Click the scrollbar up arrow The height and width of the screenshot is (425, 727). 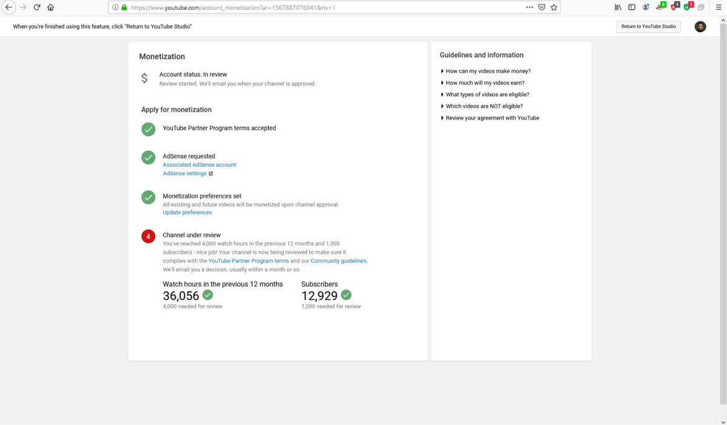[x=723, y=21]
